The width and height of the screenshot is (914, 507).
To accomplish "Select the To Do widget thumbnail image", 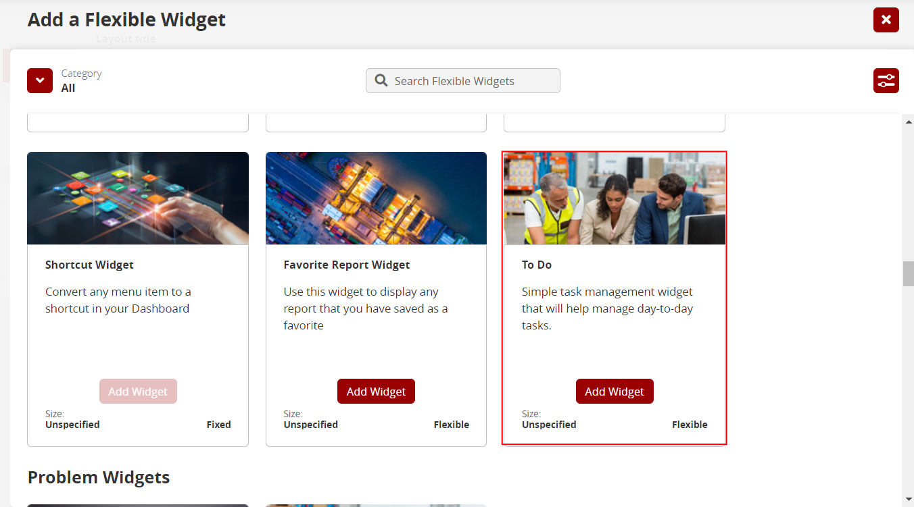I will pyautogui.click(x=615, y=198).
